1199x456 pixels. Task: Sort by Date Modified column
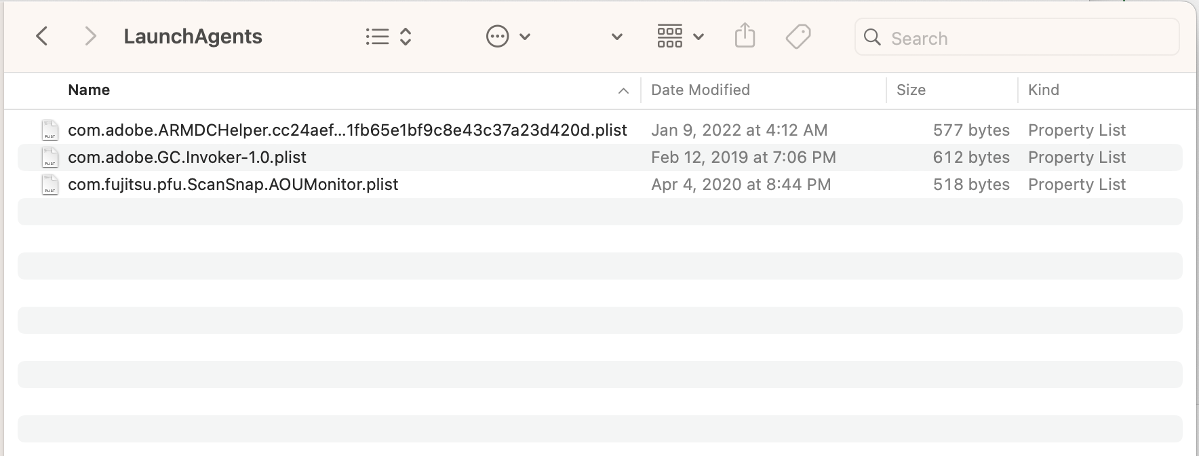(x=701, y=90)
